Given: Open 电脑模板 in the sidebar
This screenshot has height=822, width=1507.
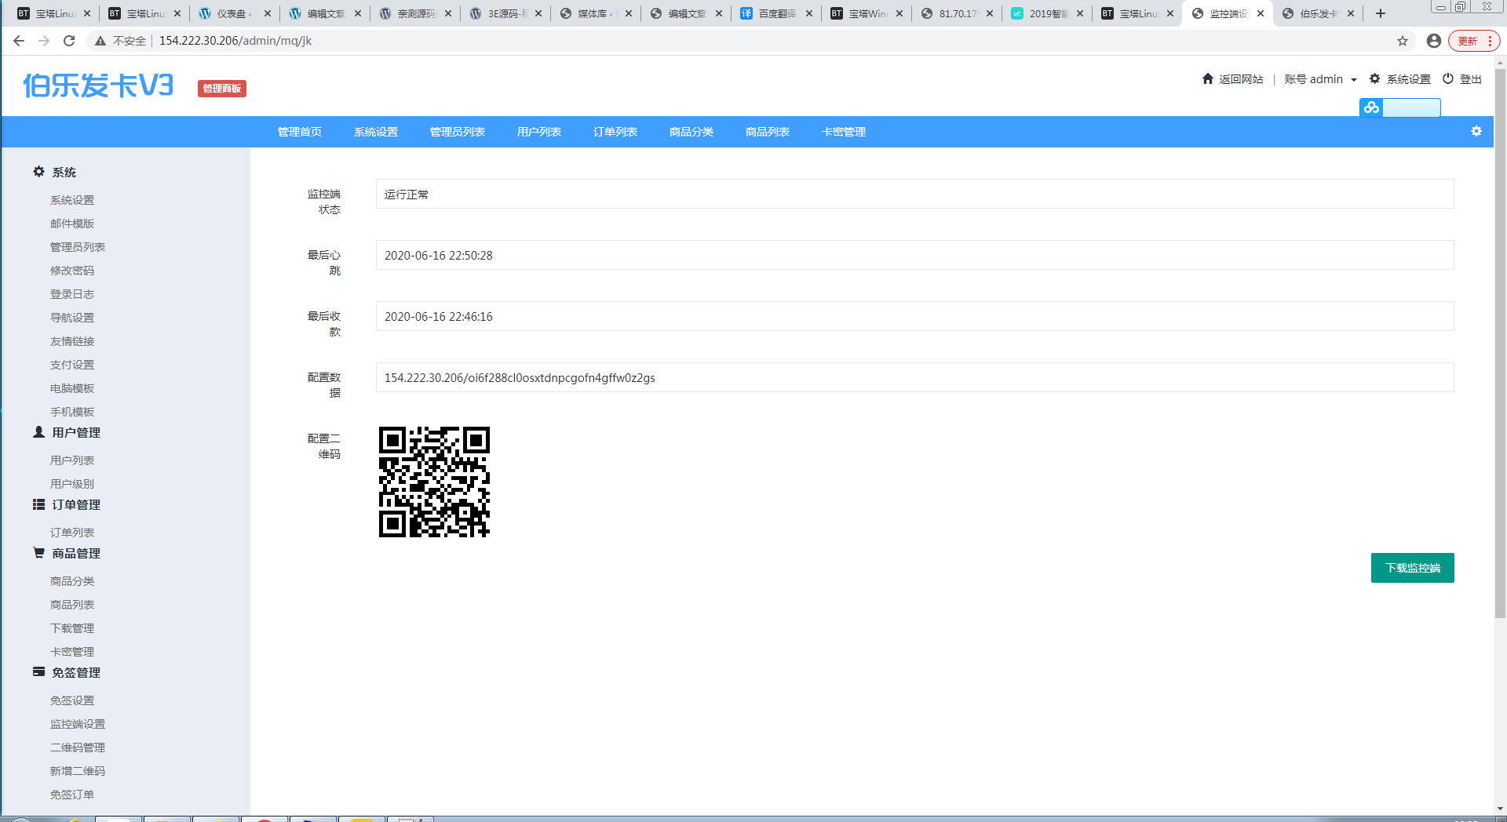Looking at the screenshot, I should click(72, 388).
